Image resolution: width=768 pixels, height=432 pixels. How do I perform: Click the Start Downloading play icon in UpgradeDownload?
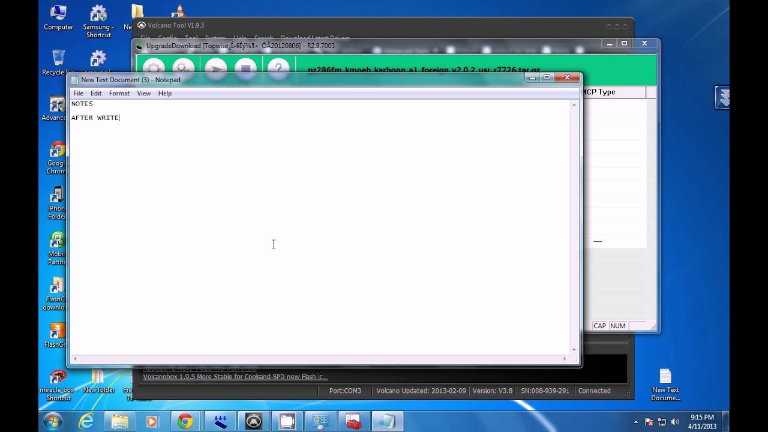[x=215, y=68]
